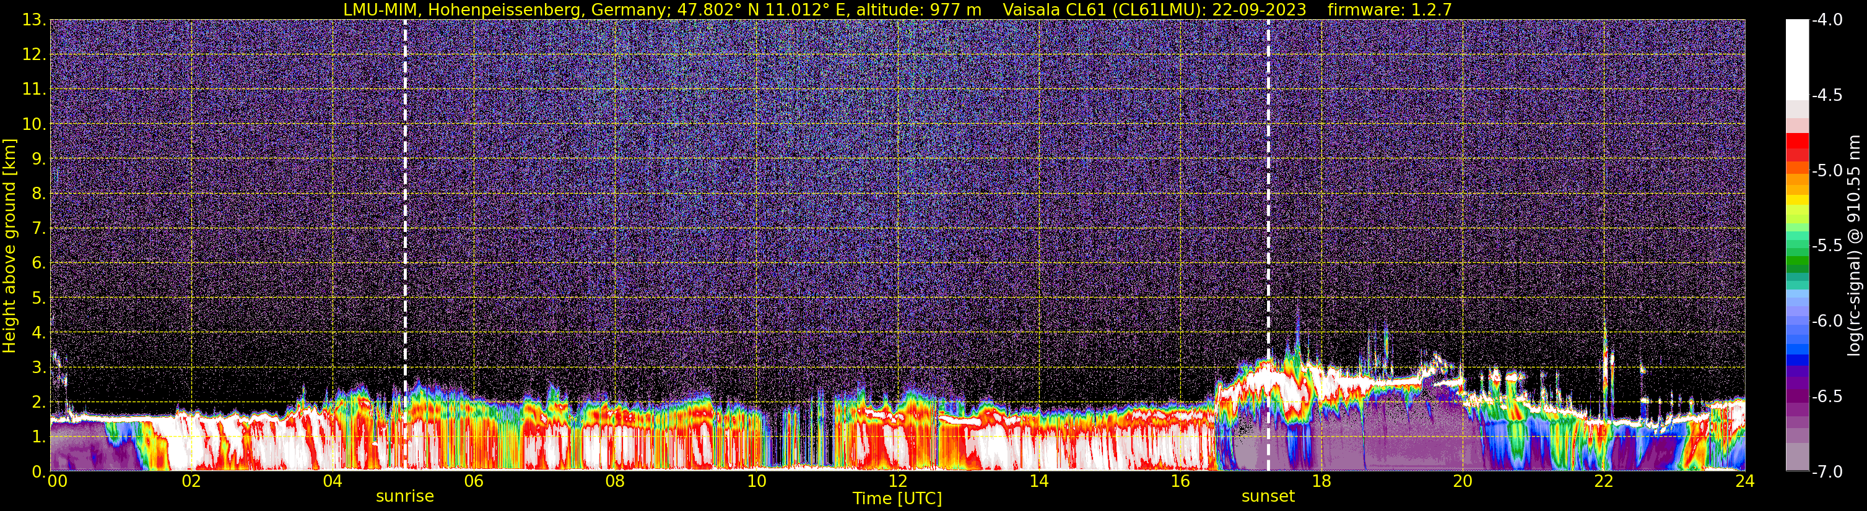Click the x-axis tick label '12'
The image size is (1867, 511).
tap(897, 481)
